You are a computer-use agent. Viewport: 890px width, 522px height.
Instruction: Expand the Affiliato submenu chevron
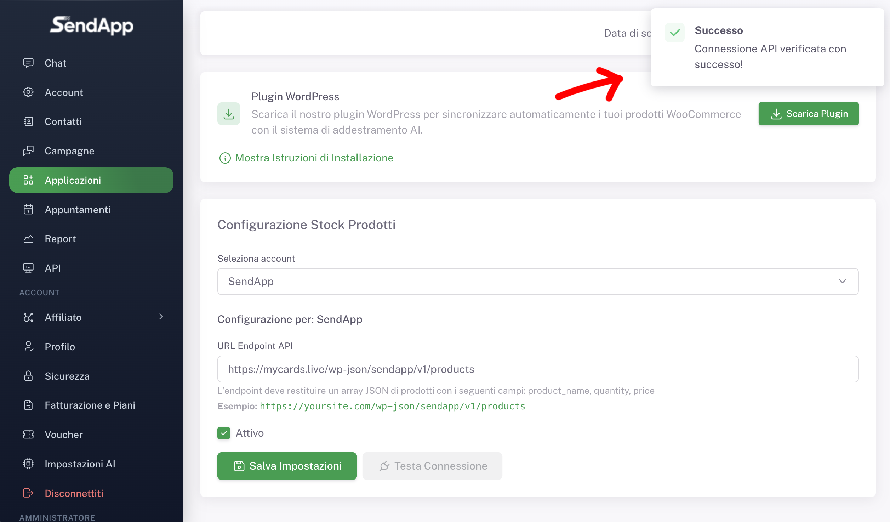click(161, 317)
